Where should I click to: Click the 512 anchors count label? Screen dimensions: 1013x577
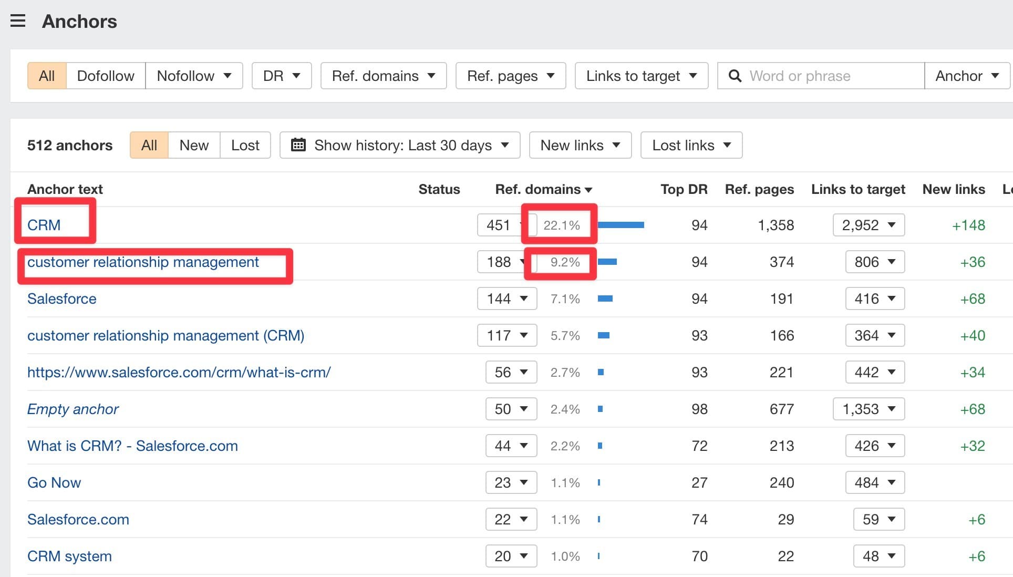point(70,145)
